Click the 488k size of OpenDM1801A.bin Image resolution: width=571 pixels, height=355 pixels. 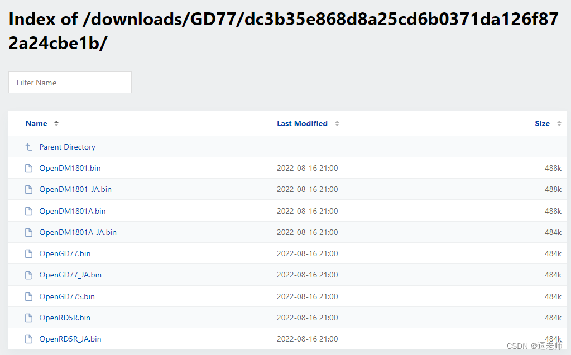(x=553, y=211)
